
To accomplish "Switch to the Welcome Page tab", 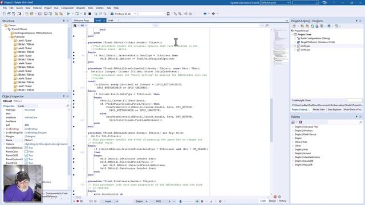I will (x=81, y=20).
